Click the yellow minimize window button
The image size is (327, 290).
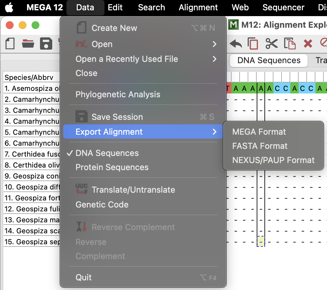(x=23, y=25)
